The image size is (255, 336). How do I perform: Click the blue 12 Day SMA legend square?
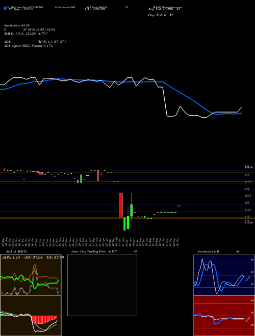[5, 8]
